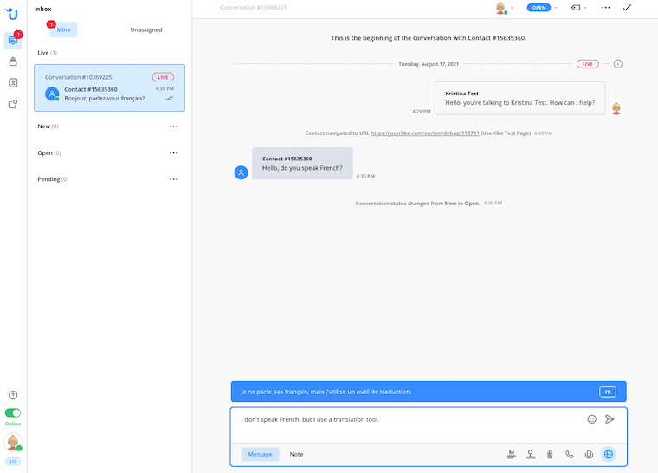The width and height of the screenshot is (658, 473).
Task: Toggle the globe translation button
Action: [609, 454]
